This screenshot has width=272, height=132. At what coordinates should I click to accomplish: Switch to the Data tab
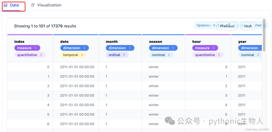coord(11,5)
